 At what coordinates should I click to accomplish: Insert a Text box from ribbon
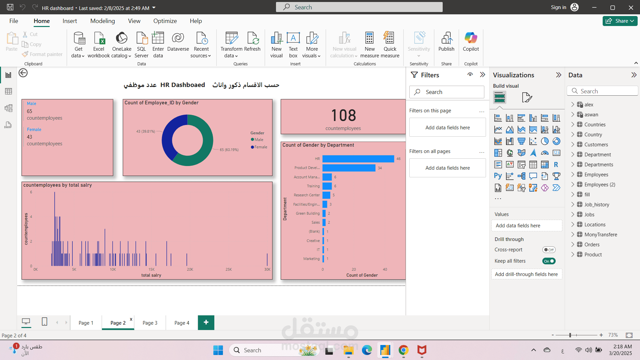293,45
